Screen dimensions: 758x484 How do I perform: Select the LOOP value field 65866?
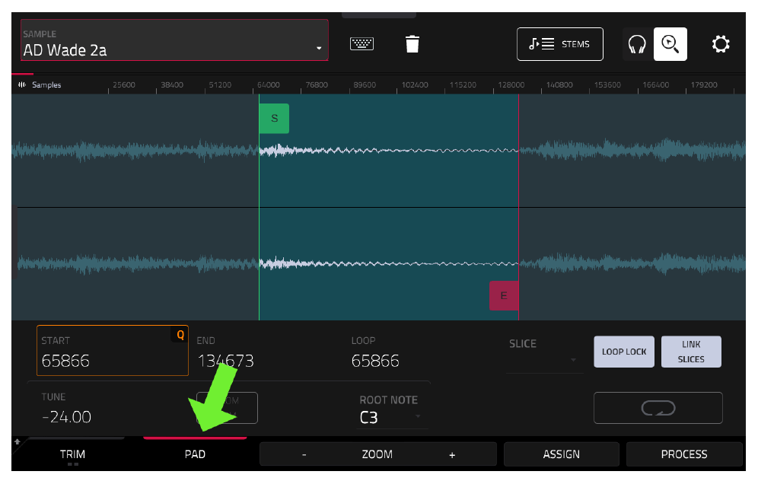[375, 361]
